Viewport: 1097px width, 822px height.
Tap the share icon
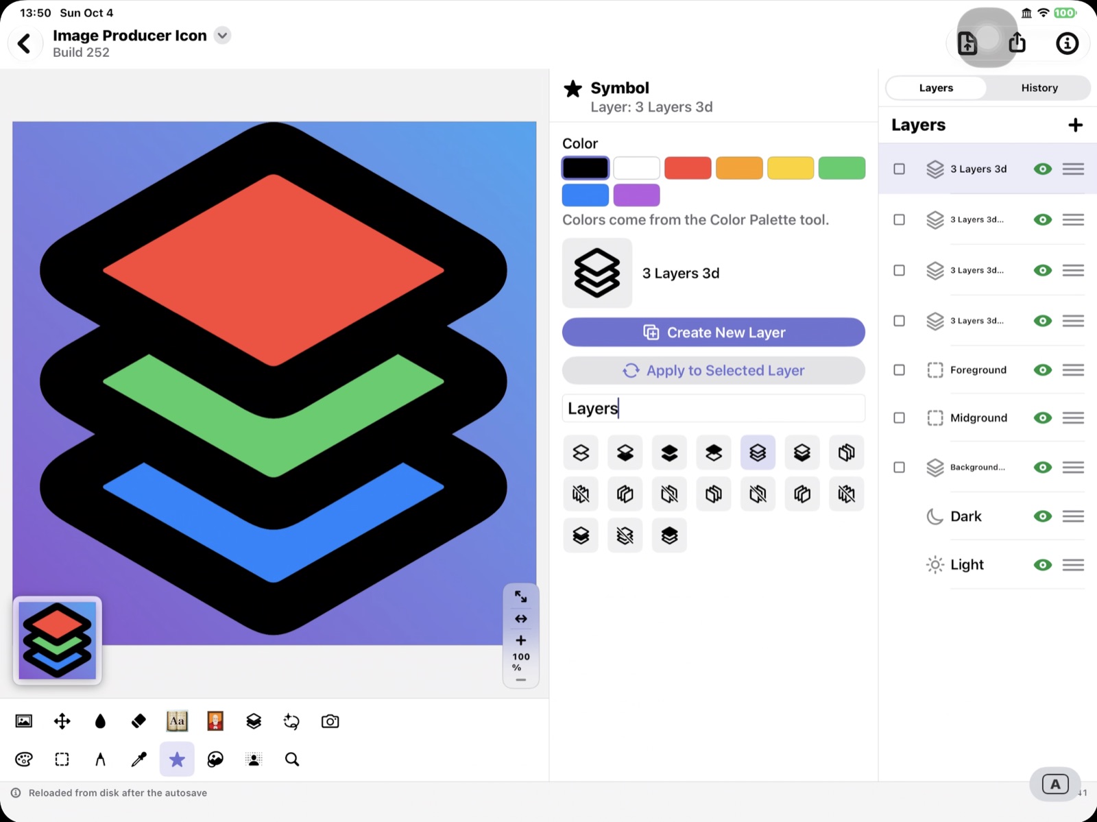(x=1017, y=43)
